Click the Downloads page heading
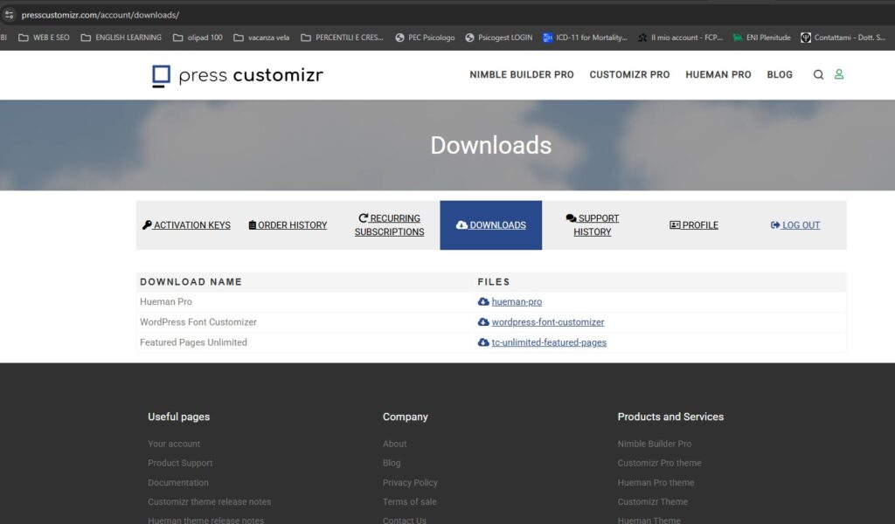 pyautogui.click(x=491, y=145)
